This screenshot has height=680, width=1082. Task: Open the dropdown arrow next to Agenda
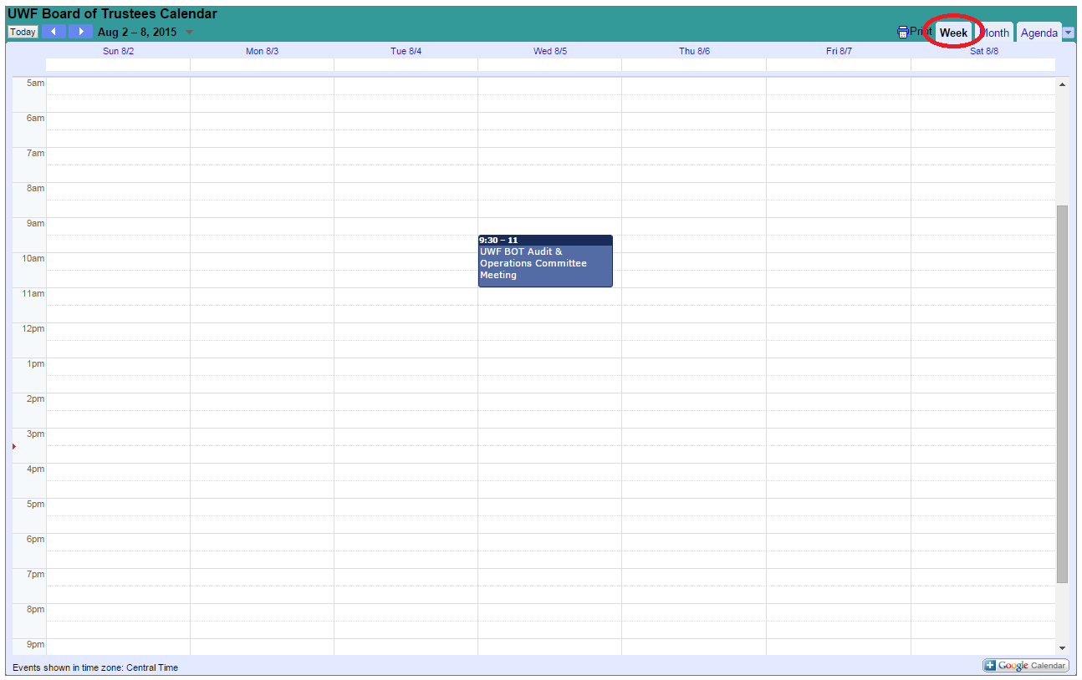(1069, 33)
